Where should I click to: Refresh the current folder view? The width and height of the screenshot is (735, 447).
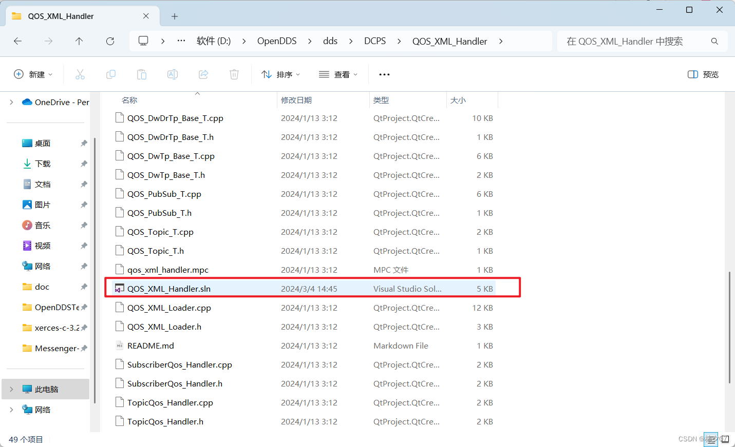tap(110, 41)
